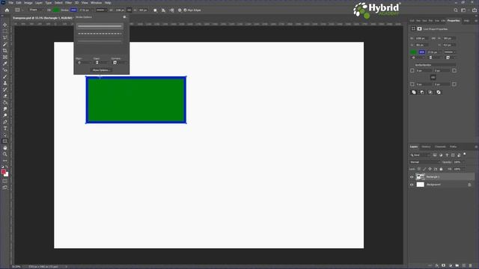Select the Zoom tool
This screenshot has width=479, height=269.
click(5, 155)
